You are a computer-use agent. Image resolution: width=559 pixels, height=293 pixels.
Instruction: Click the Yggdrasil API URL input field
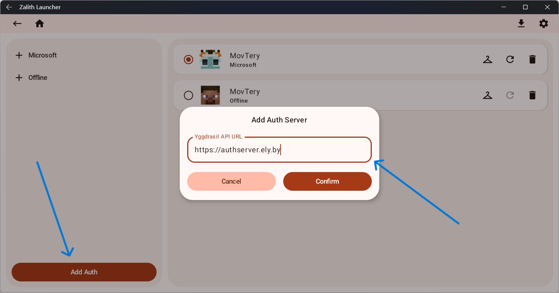279,149
